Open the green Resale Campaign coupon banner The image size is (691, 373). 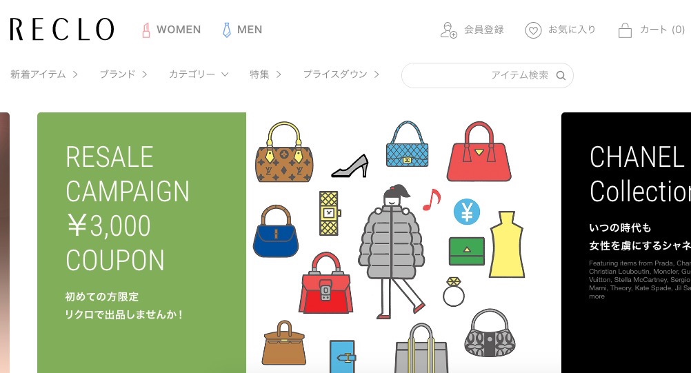[x=141, y=243]
